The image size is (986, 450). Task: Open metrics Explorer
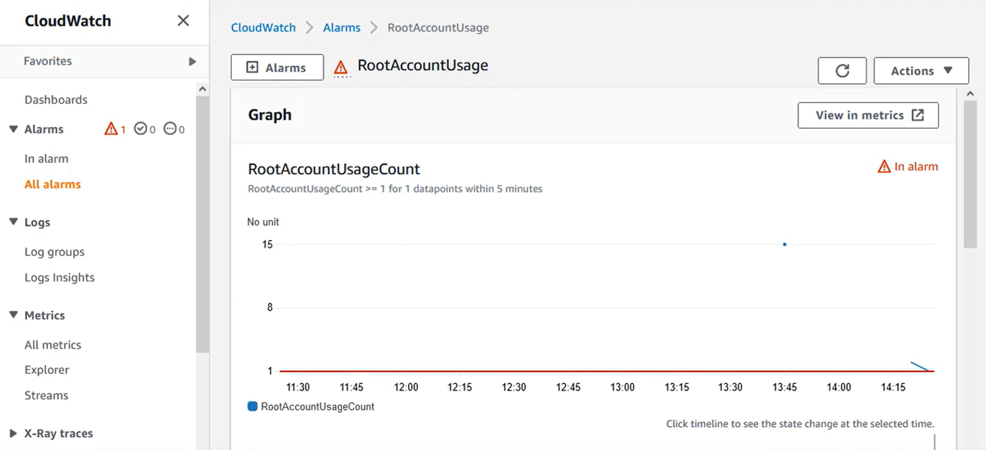(47, 370)
